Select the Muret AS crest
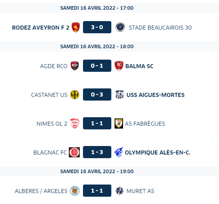The height and width of the screenshot is (204, 219). (x=119, y=191)
